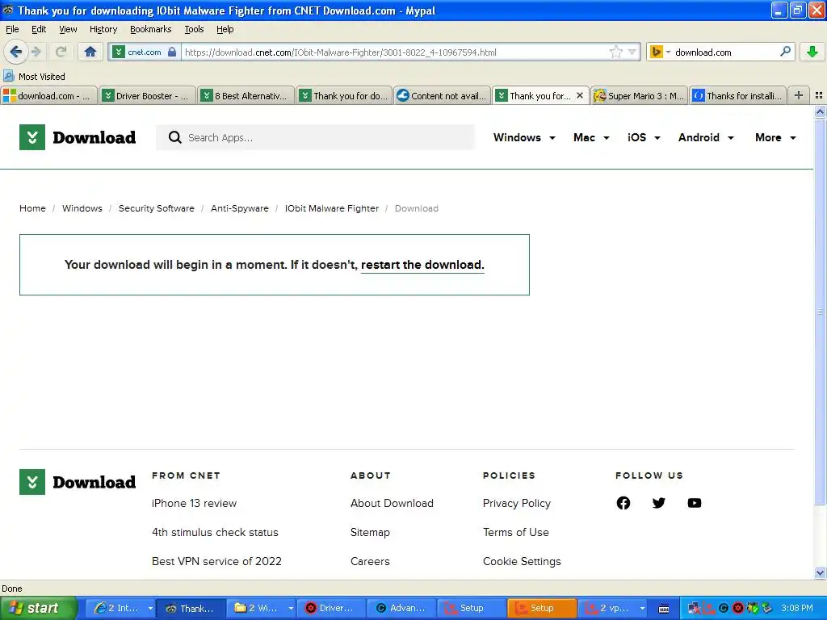This screenshot has width=827, height=620.
Task: Open the File menu
Action: pyautogui.click(x=12, y=29)
